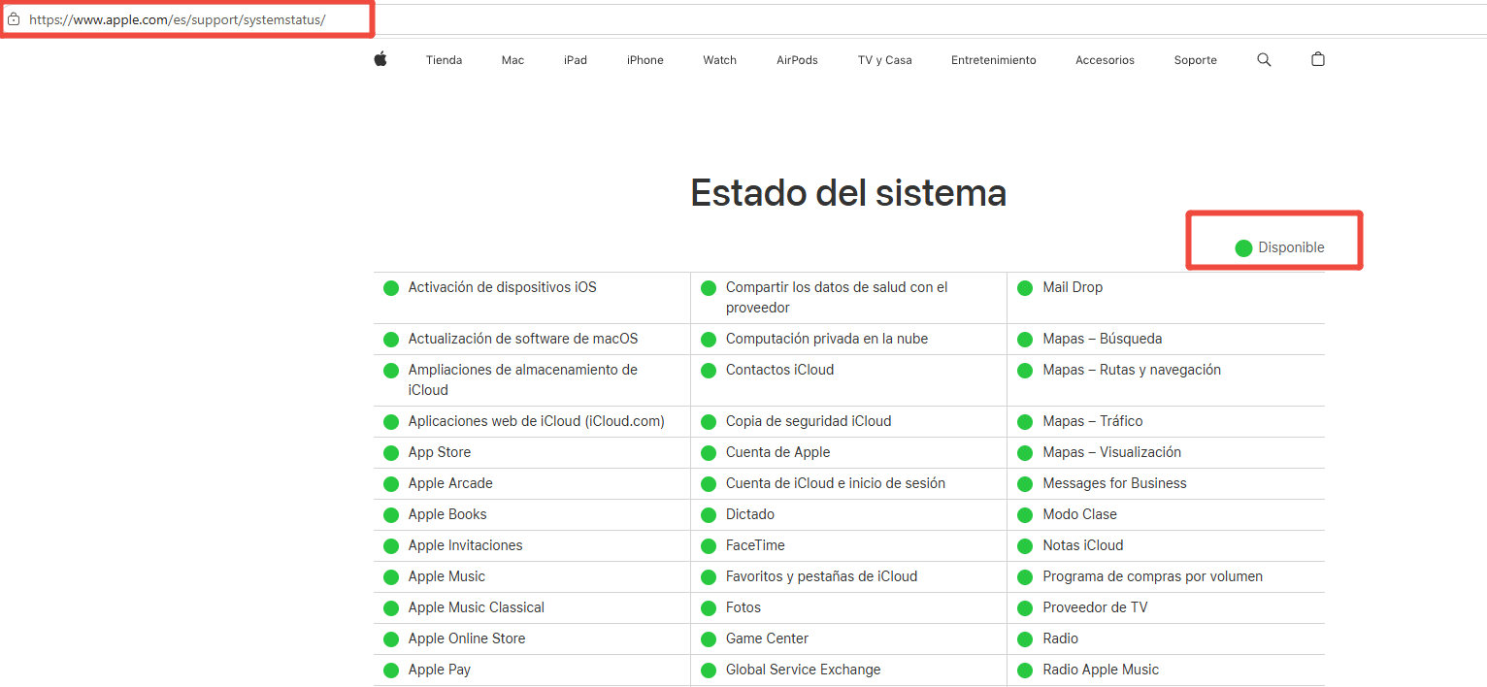Click the Apple logo in navigation bar

(x=380, y=59)
